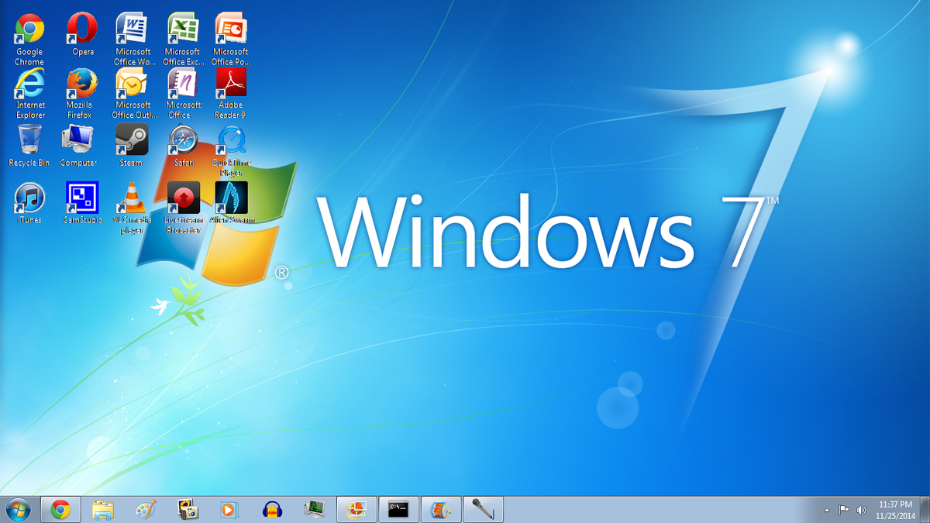Switch to the Command Prompt window in taskbar
Screen dimensions: 930x523
pyautogui.click(x=398, y=509)
